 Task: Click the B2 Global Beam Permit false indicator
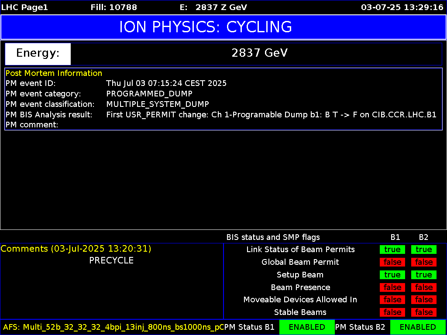423,262
